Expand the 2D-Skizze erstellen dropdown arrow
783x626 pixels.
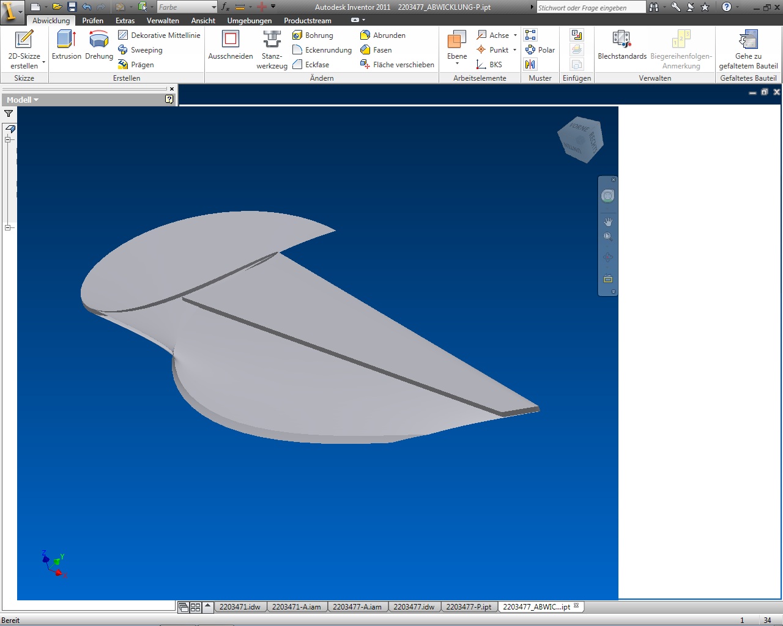(43, 62)
